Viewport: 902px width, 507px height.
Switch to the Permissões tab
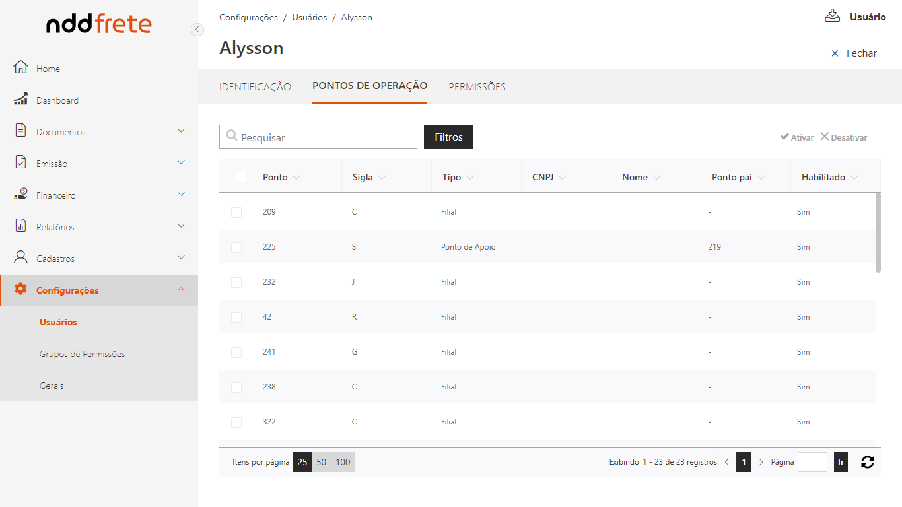(x=477, y=87)
